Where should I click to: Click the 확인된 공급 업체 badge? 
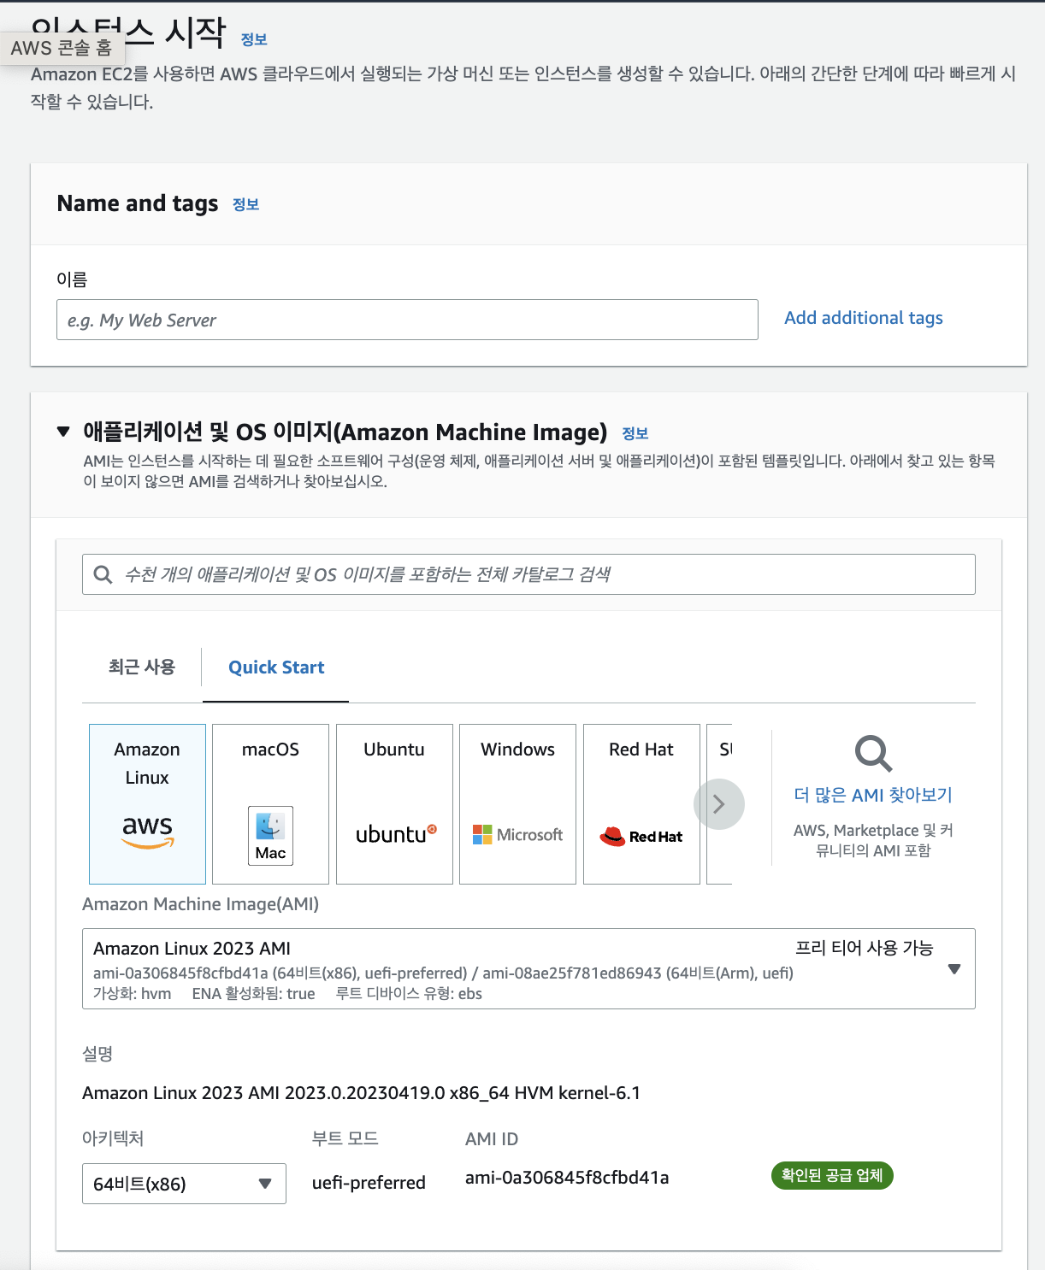click(832, 1176)
